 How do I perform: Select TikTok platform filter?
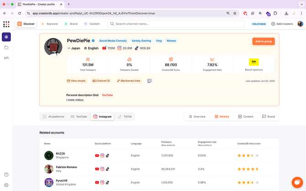pyautogui.click(x=125, y=117)
